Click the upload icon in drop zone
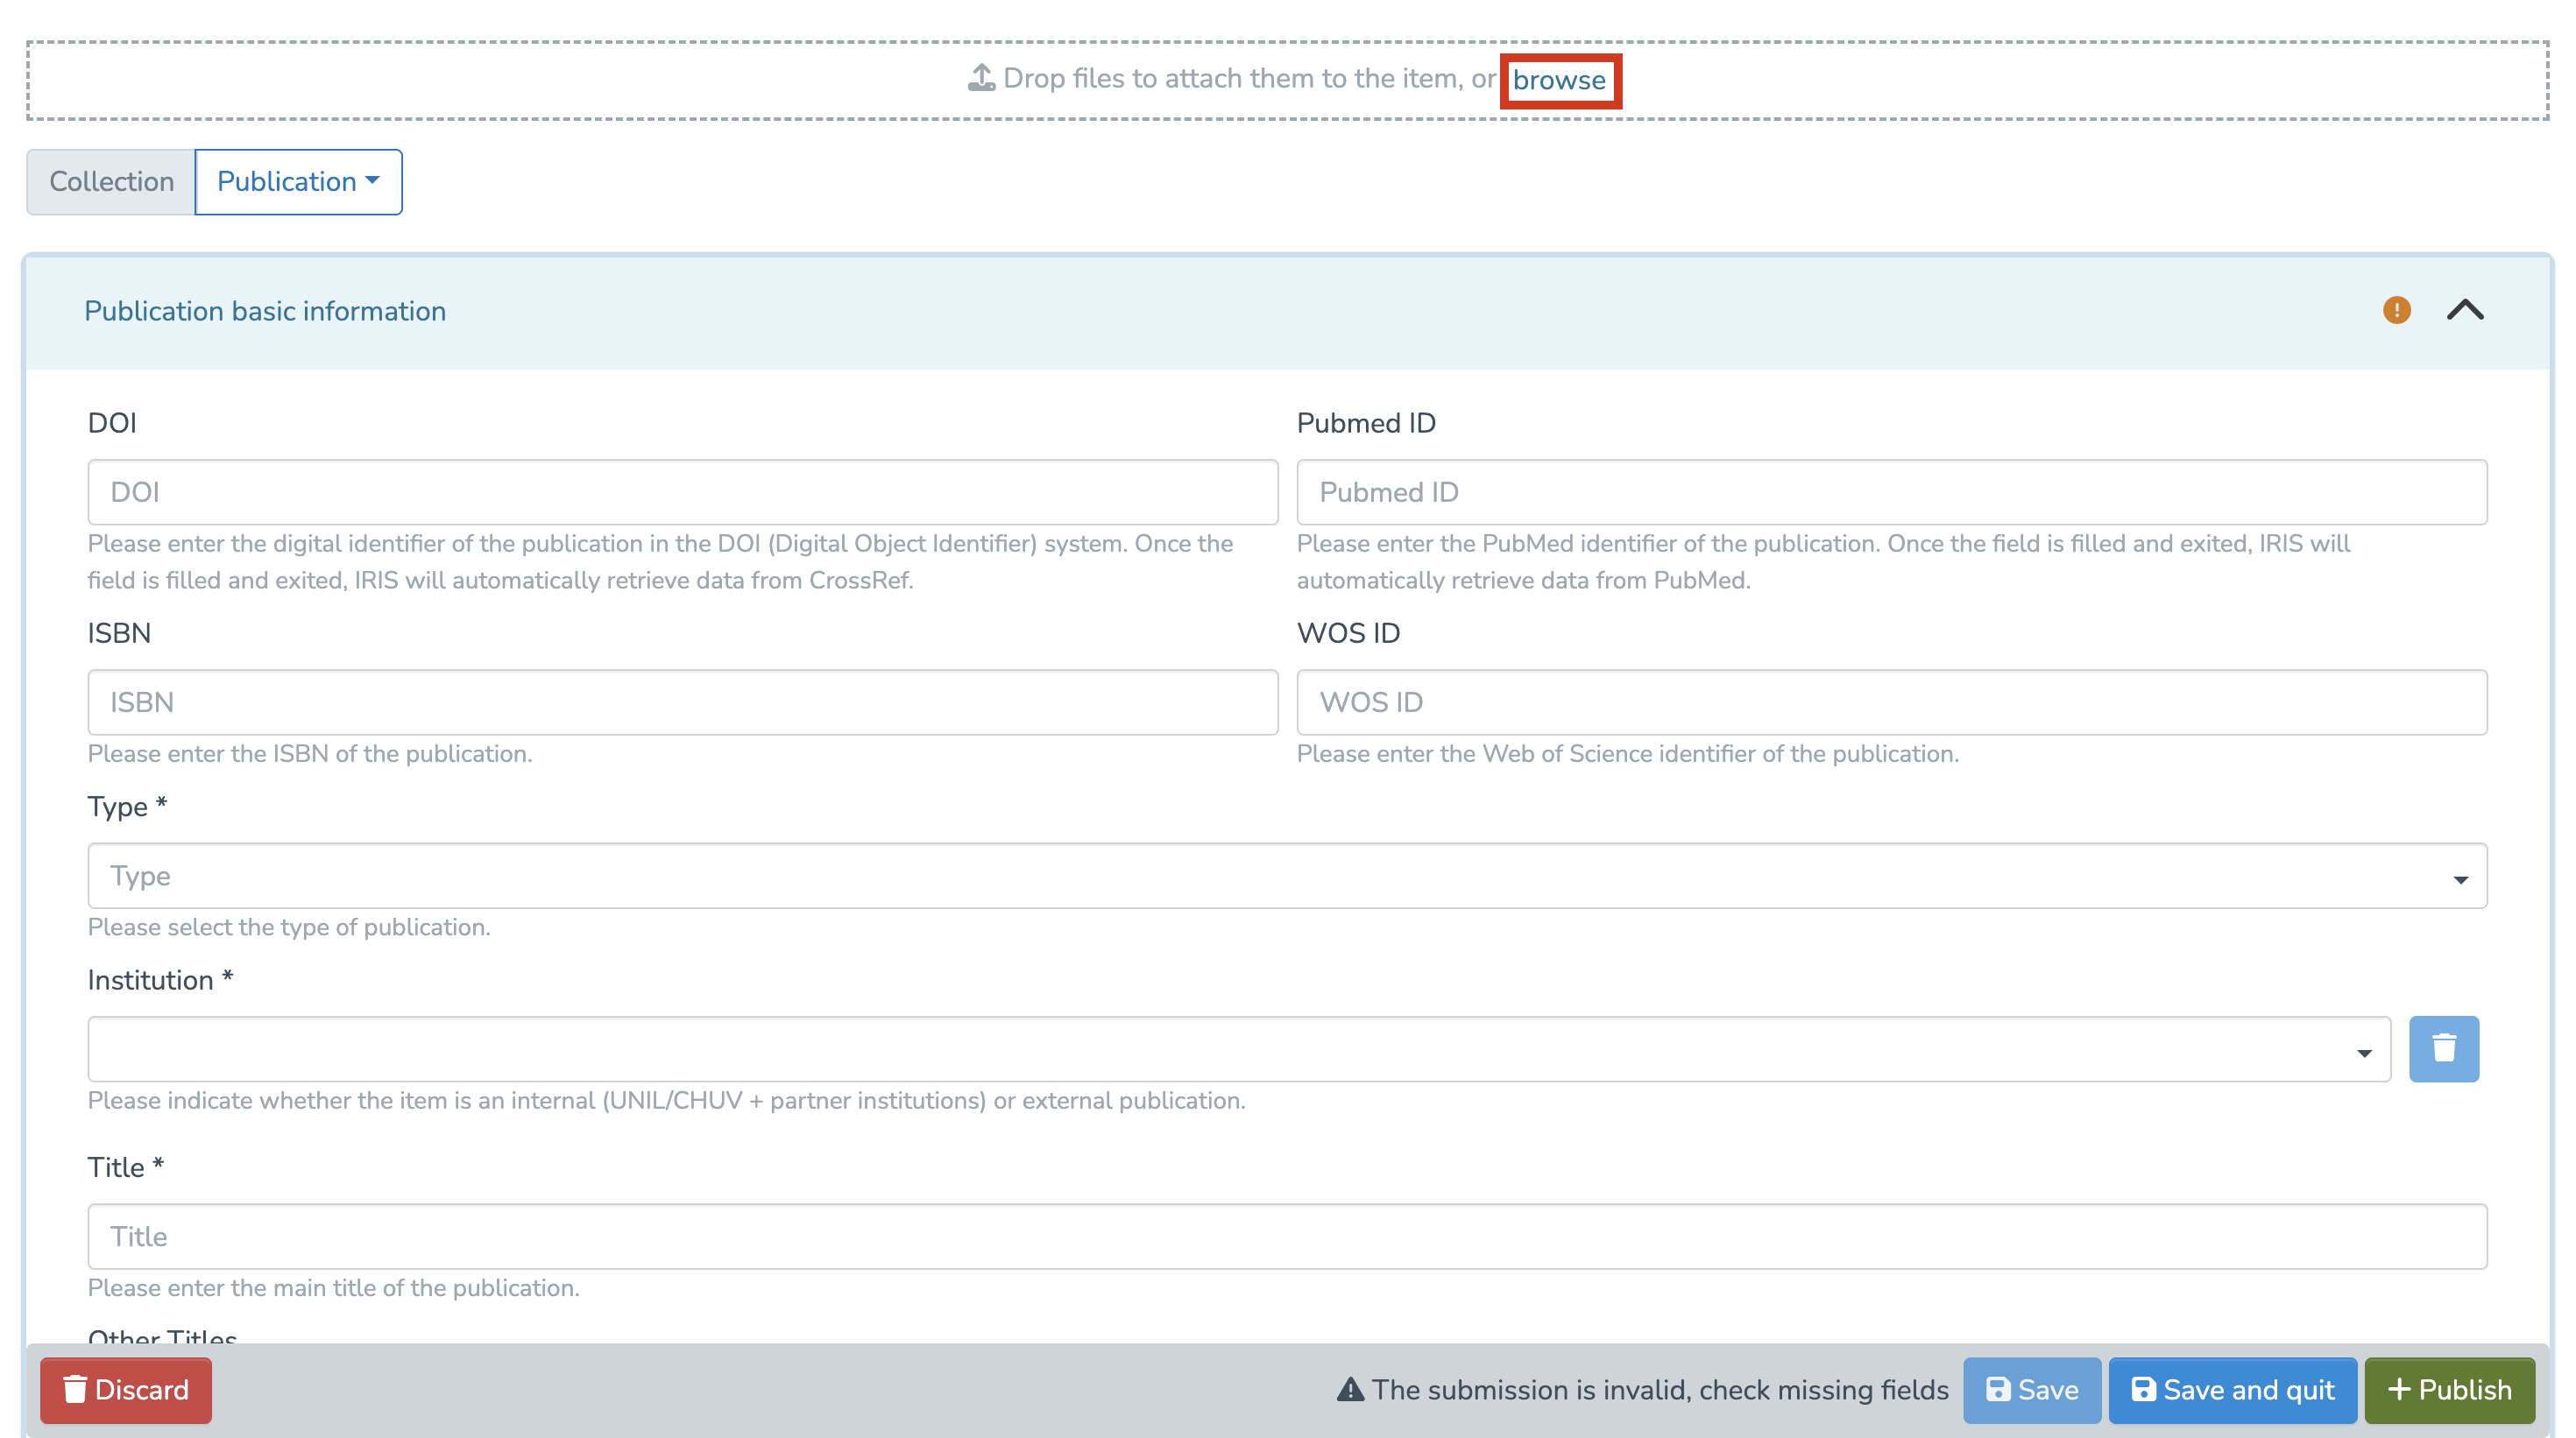This screenshot has height=1438, width=2576. point(981,78)
